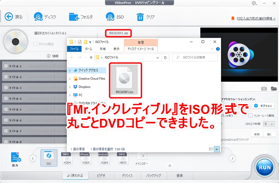Expand the PC tree node

click(x=70, y=95)
